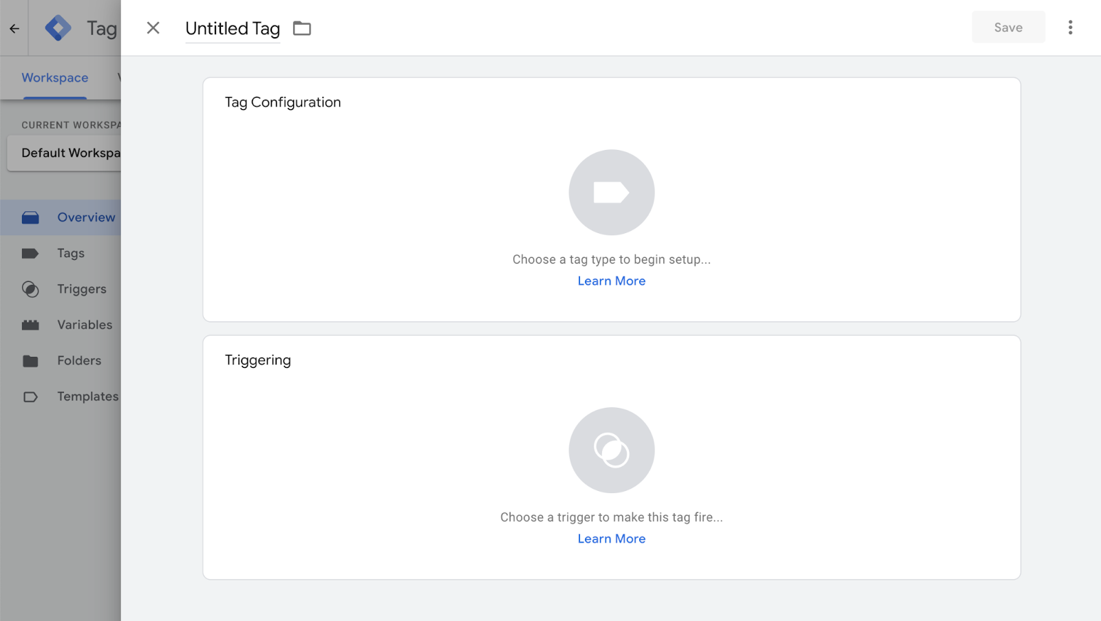Screen dimensions: 1101x621
Task: Close the Untitled Tag editor panel
Action: (153, 28)
